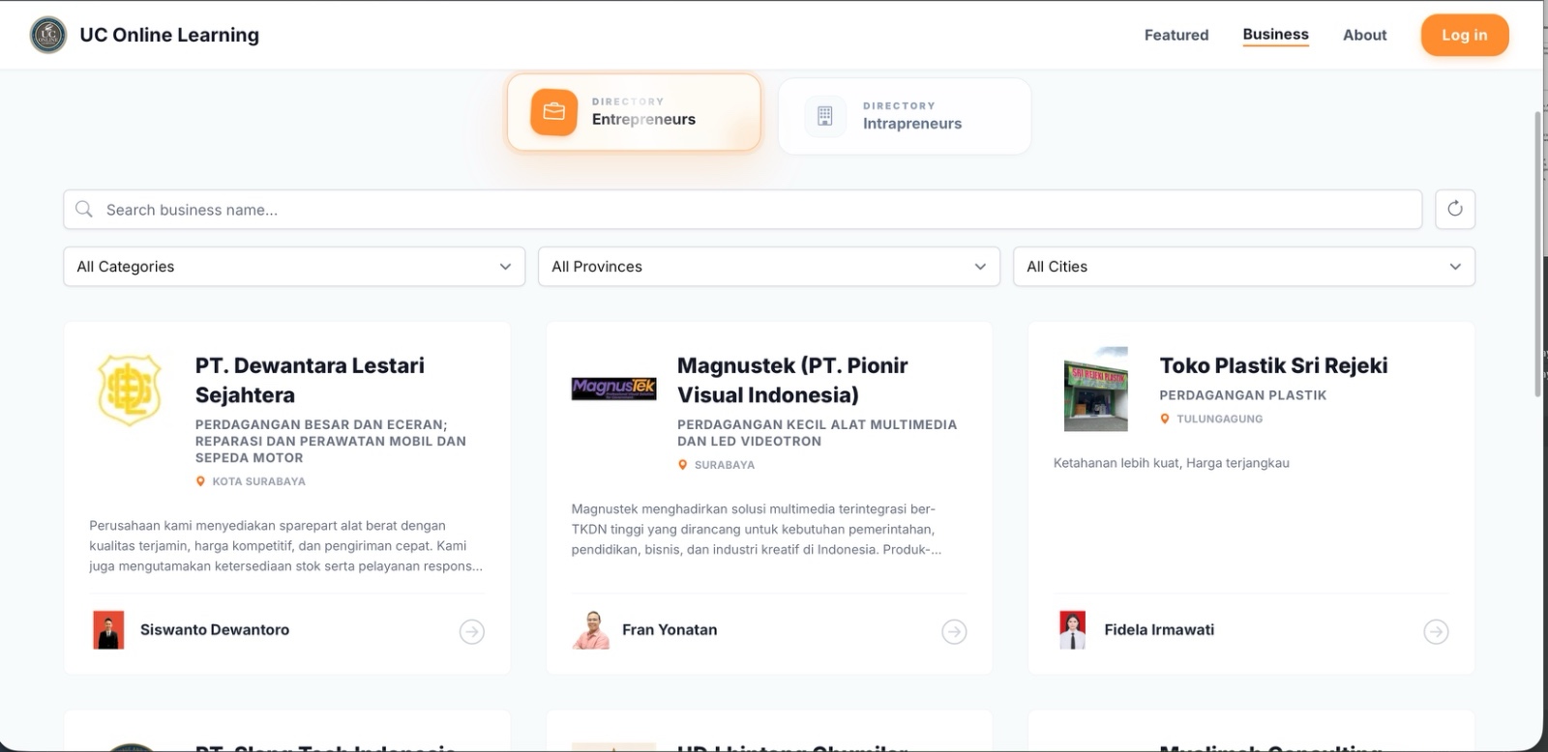
Task: Go to the Featured page
Action: tap(1176, 35)
